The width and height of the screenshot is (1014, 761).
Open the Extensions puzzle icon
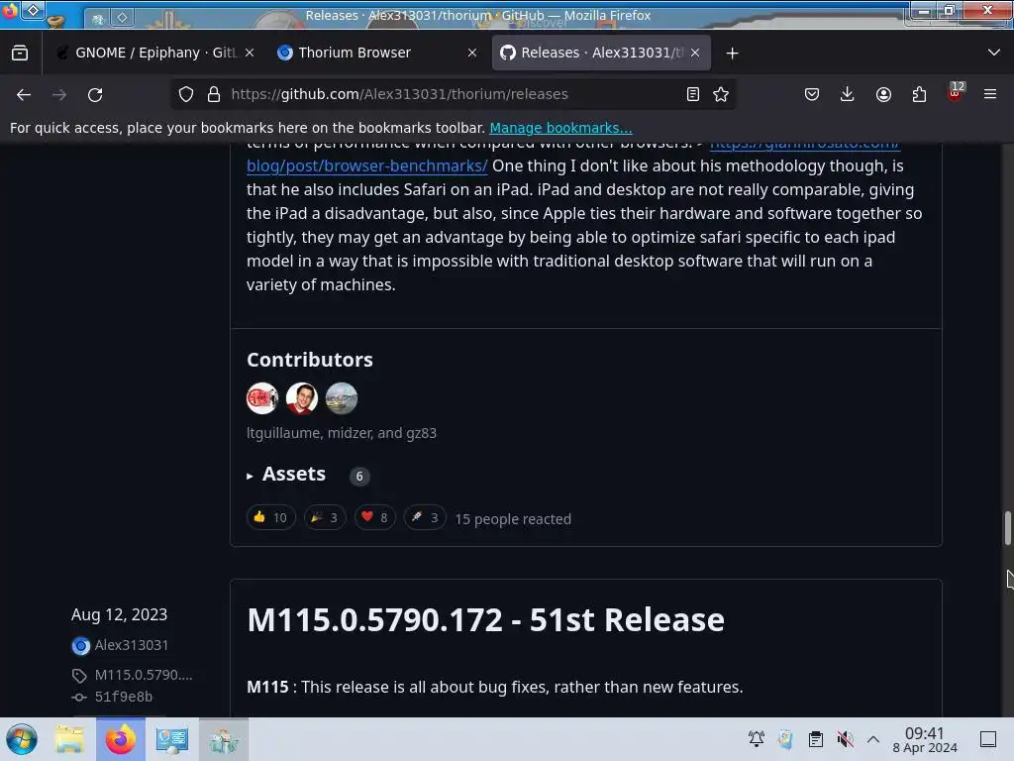tap(919, 94)
